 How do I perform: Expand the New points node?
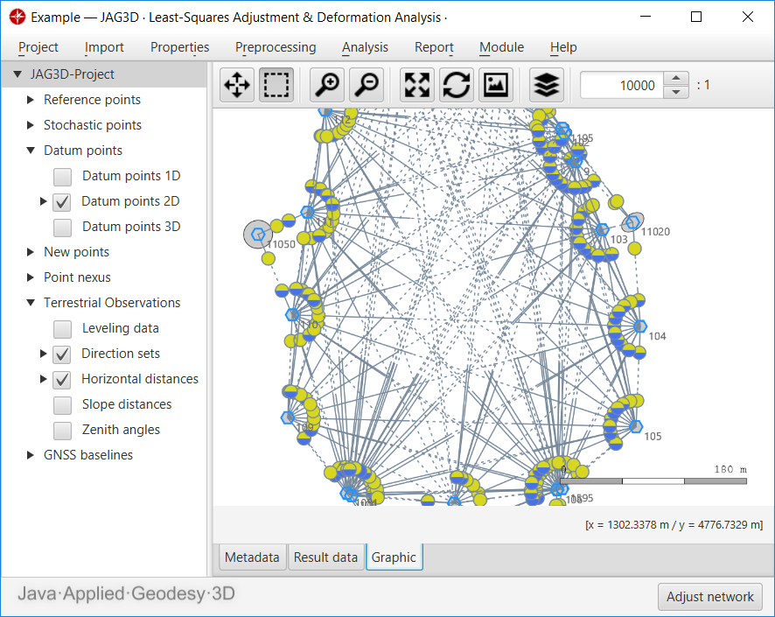pos(30,252)
